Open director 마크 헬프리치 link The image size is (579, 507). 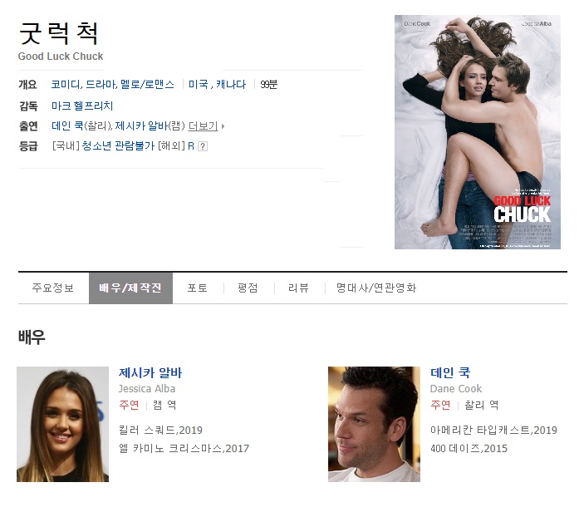click(81, 106)
